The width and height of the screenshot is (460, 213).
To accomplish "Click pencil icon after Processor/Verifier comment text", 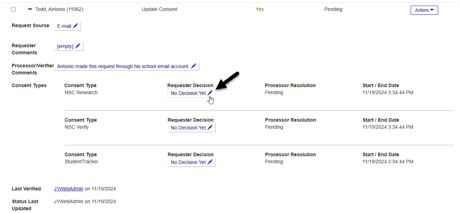I will click(194, 66).
